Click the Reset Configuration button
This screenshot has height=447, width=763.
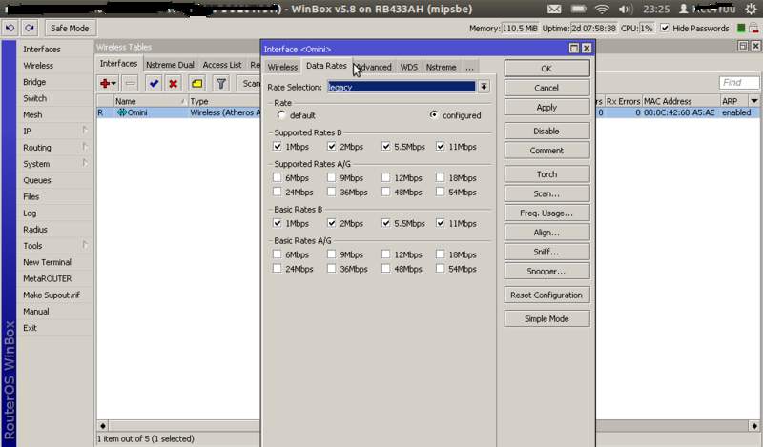(x=546, y=295)
